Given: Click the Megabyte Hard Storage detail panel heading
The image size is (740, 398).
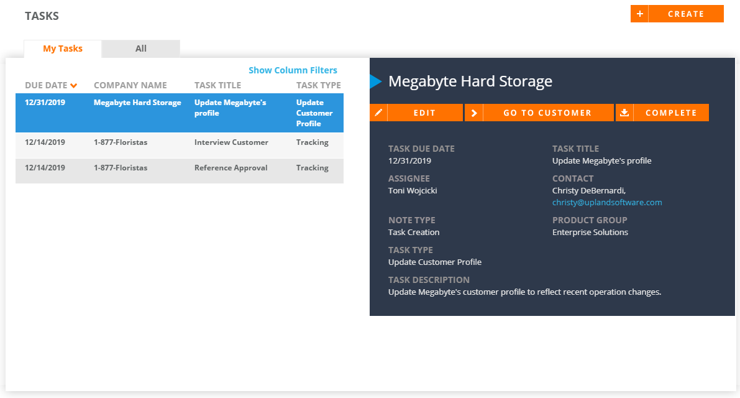Looking at the screenshot, I should click(470, 81).
